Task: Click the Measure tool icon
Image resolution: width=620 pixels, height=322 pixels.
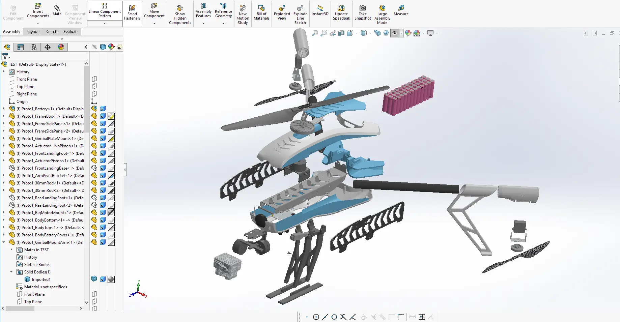Action: [401, 10]
